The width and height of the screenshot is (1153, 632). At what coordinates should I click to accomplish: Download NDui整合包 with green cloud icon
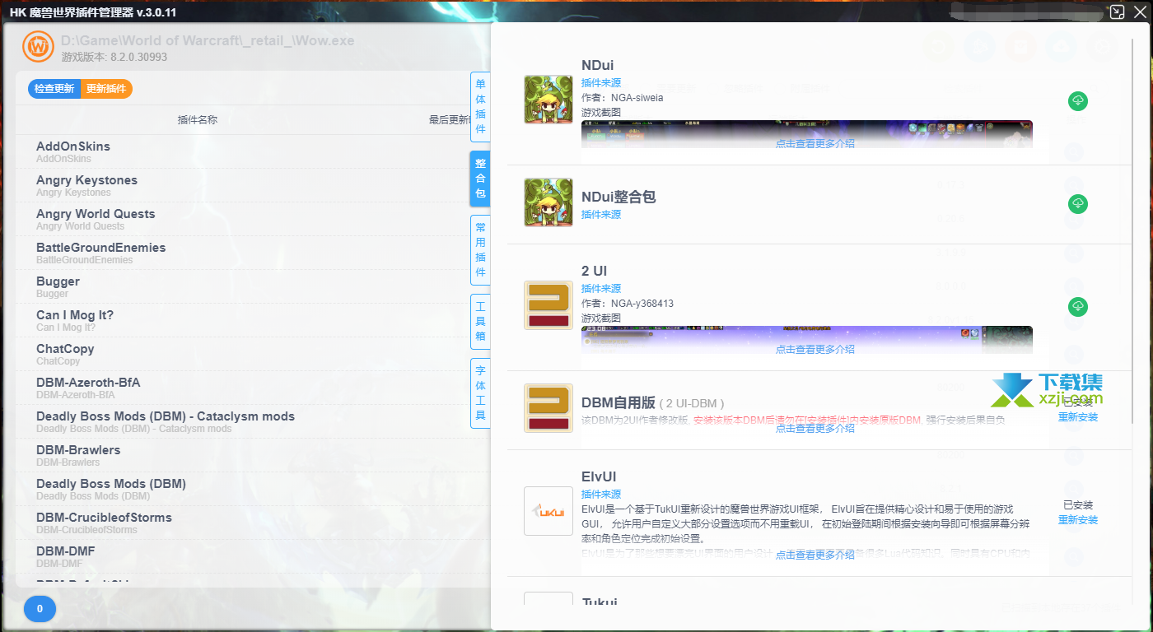click(1078, 203)
